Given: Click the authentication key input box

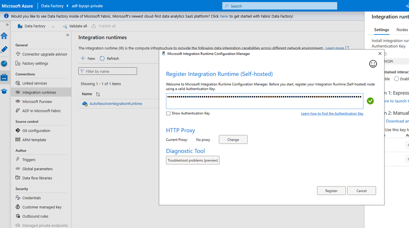Looking at the screenshot, I should 264,101.
